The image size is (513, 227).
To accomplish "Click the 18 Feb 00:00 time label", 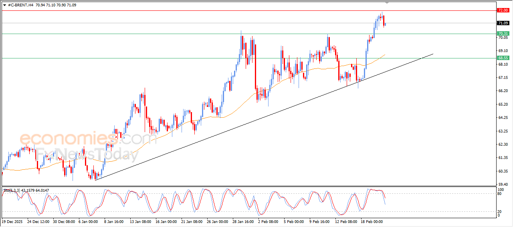I will click(372, 221).
